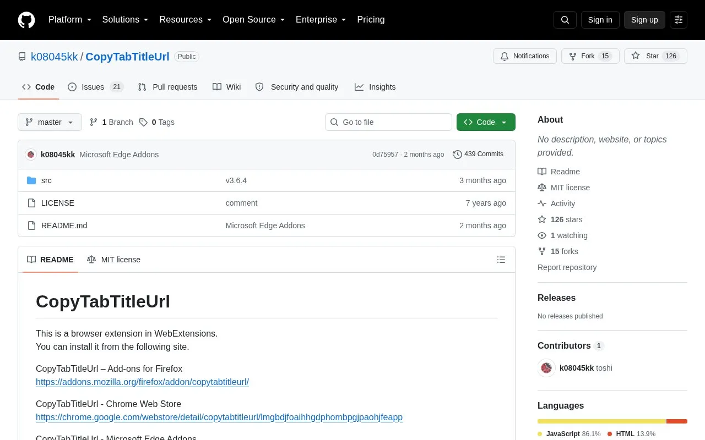705x440 pixels.
Task: Expand the Solutions menu
Action: point(126,20)
